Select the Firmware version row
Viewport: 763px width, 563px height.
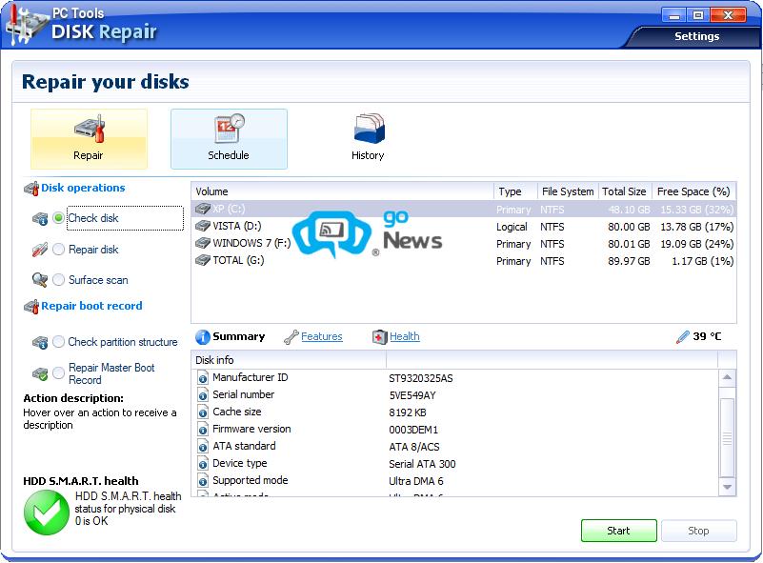pyautogui.click(x=455, y=430)
